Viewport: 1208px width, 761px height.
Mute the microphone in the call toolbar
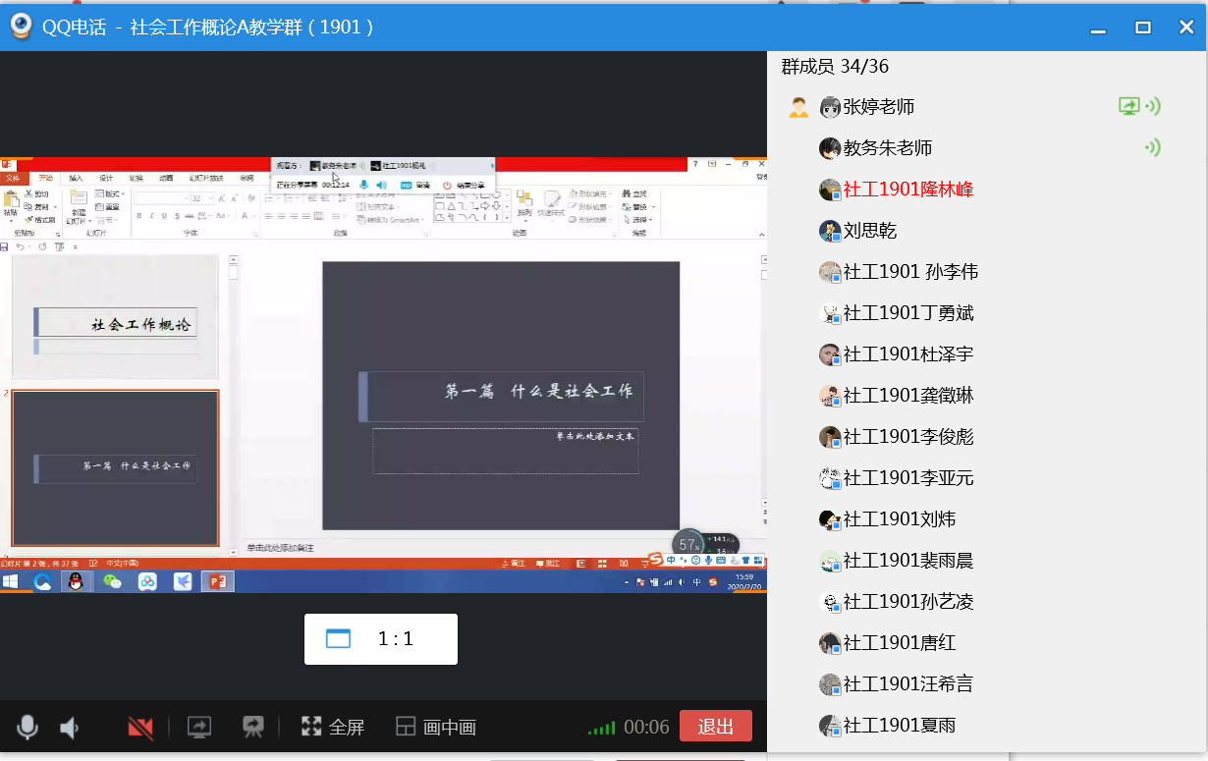coord(27,727)
